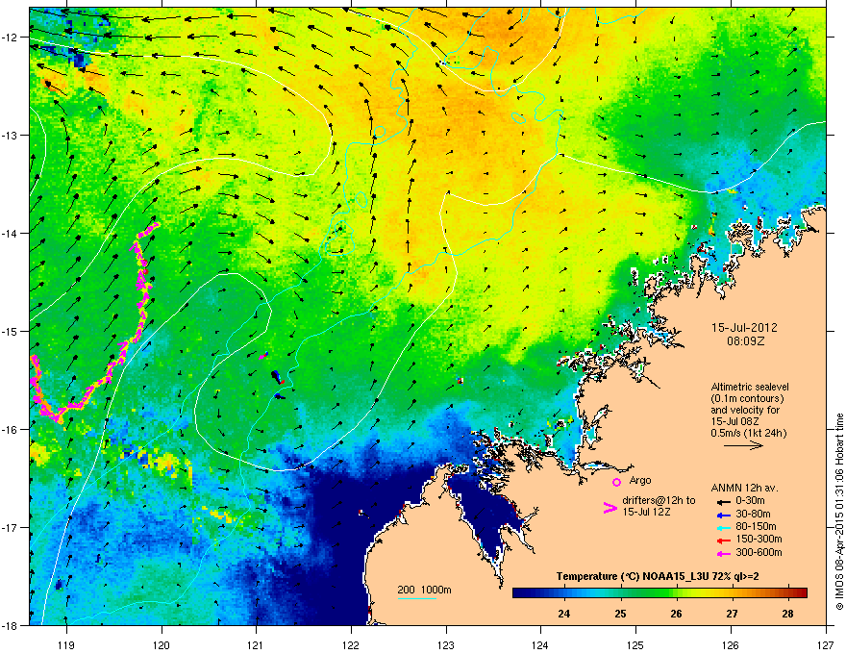Click latitude axis label '-12'
846x654 pixels.
11,38
